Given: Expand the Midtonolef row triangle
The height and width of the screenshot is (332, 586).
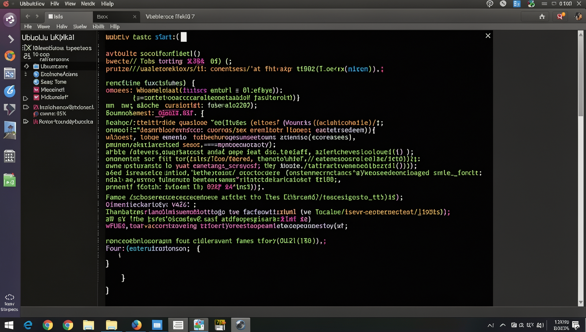Looking at the screenshot, I should point(26,98).
